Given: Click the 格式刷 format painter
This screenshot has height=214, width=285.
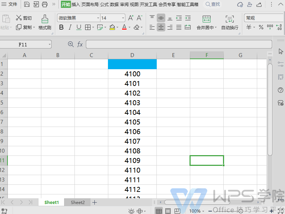Looking at the screenshot, I should (45, 22).
